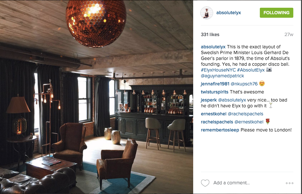Visit the twisturspirits profile
Viewport: 302px width, 194px height.
(x=214, y=92)
